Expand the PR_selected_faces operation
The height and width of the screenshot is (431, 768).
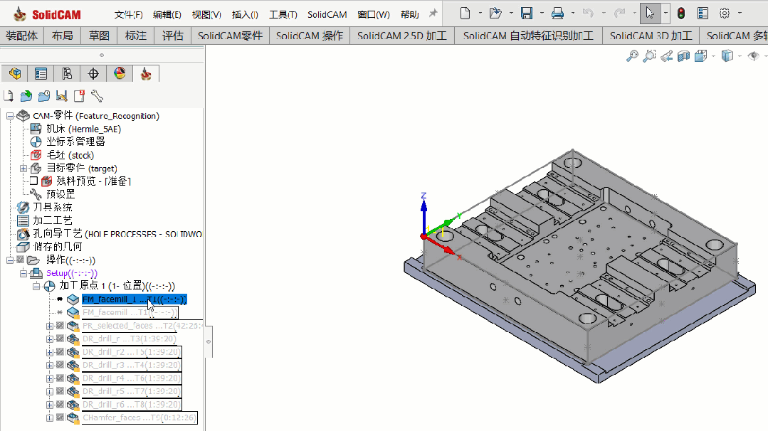pyautogui.click(x=50, y=326)
